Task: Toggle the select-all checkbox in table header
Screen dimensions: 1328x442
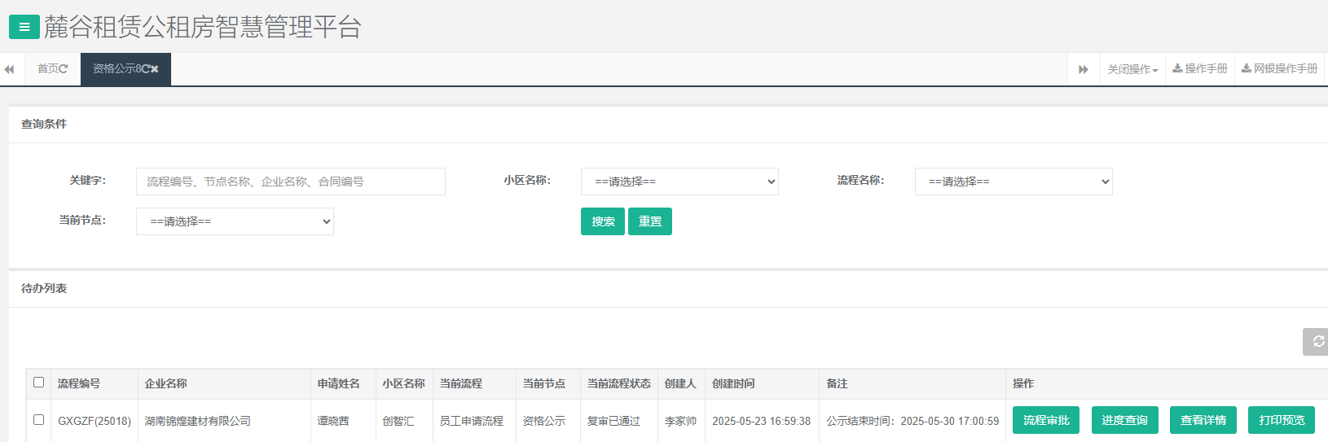Action: point(38,383)
